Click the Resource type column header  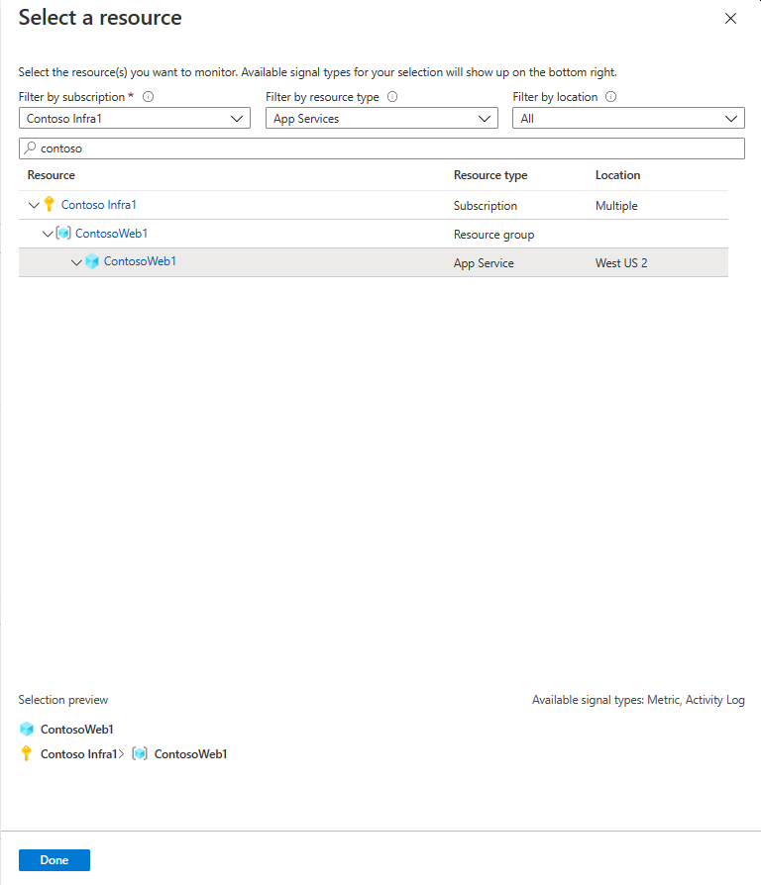tap(490, 175)
